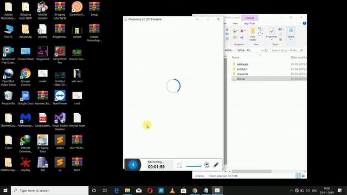
Task: Select the Recycle Bin icon
Action: [x=9, y=97]
